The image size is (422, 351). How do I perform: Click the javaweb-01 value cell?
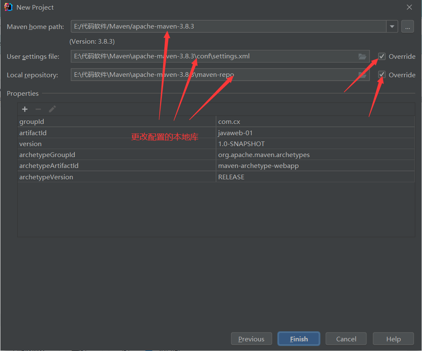pyautogui.click(x=315, y=133)
